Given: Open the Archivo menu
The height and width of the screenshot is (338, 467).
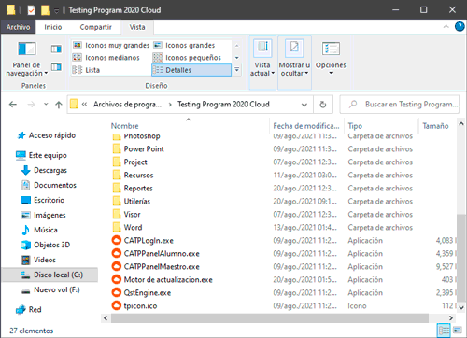Looking at the screenshot, I should [18, 27].
